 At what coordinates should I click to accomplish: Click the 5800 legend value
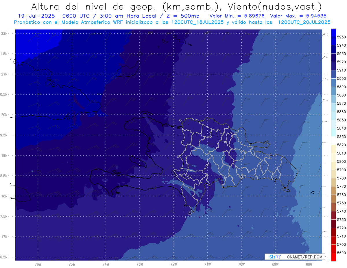[342, 161]
